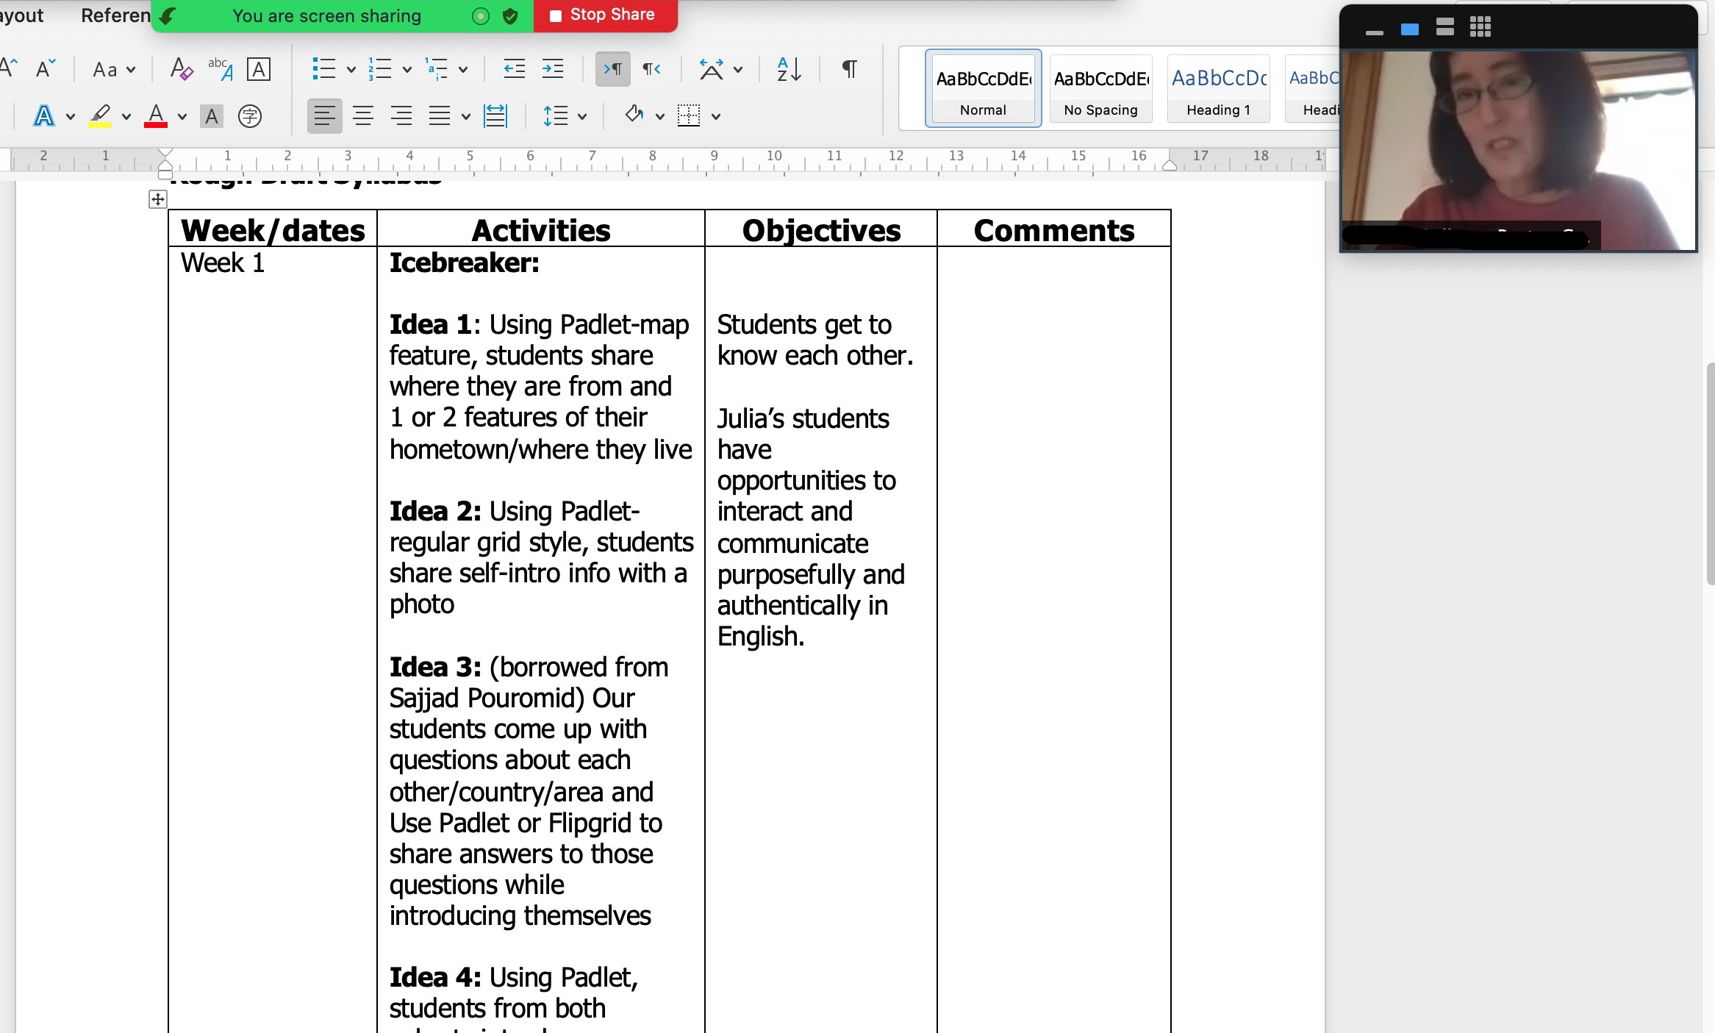Open the Asian layout icon
Viewport: 1715px width, 1033px height.
(711, 69)
